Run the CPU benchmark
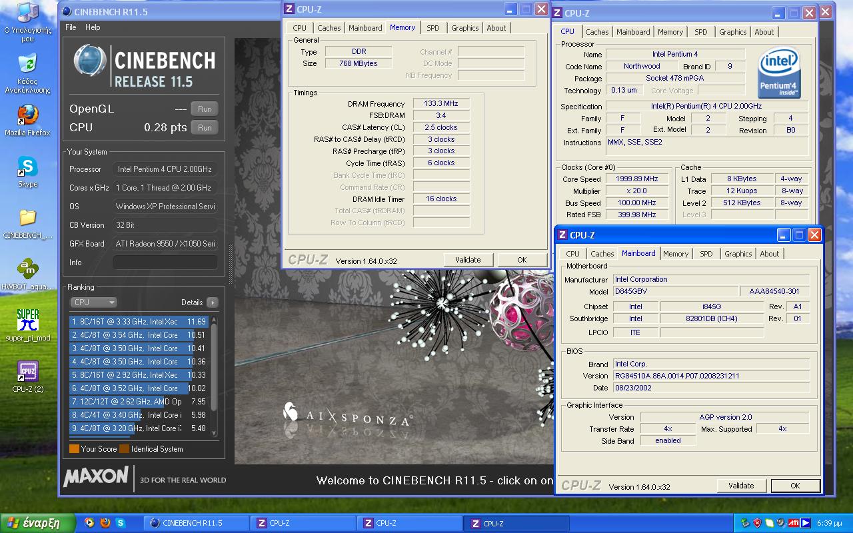Screen dimensions: 853x533 click(205, 128)
